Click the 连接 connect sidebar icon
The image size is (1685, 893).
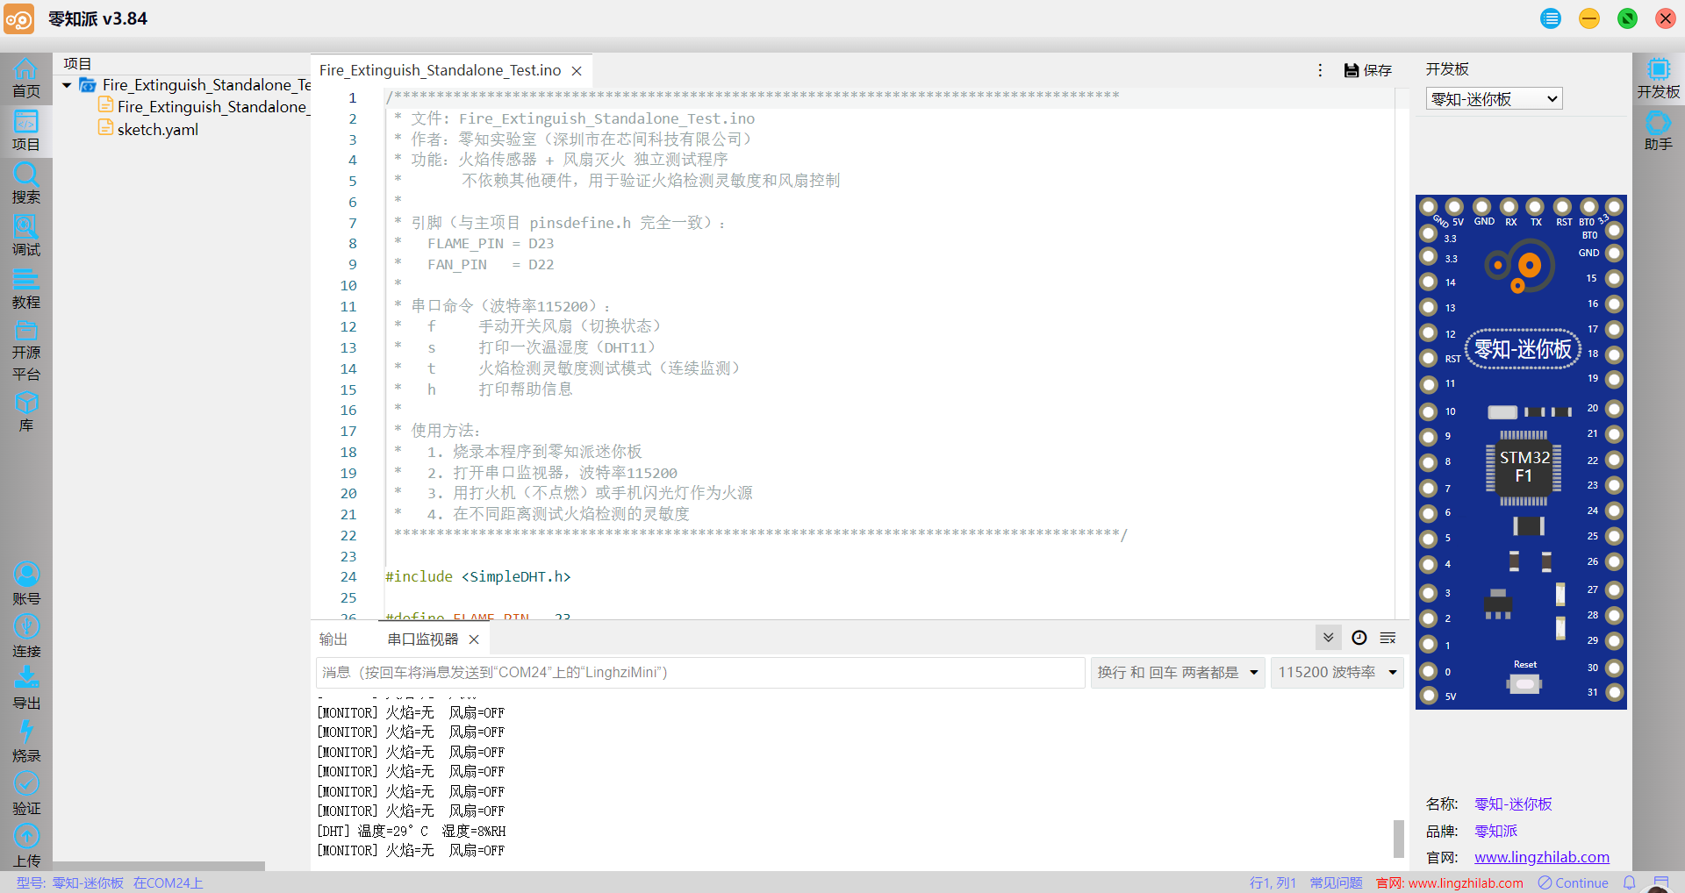click(26, 637)
